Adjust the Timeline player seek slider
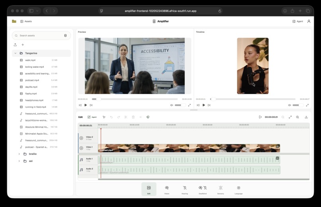321x207 pixels. pos(252,99)
